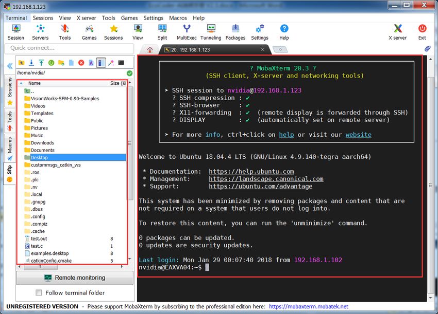Follow the help link in terminal banner
Screen dimensions: 438x314
coord(287,135)
